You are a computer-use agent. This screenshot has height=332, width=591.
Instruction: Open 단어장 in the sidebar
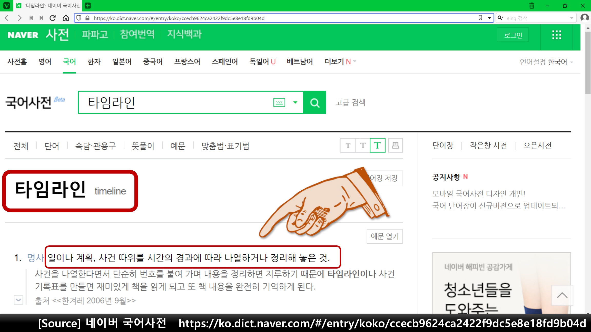point(443,146)
